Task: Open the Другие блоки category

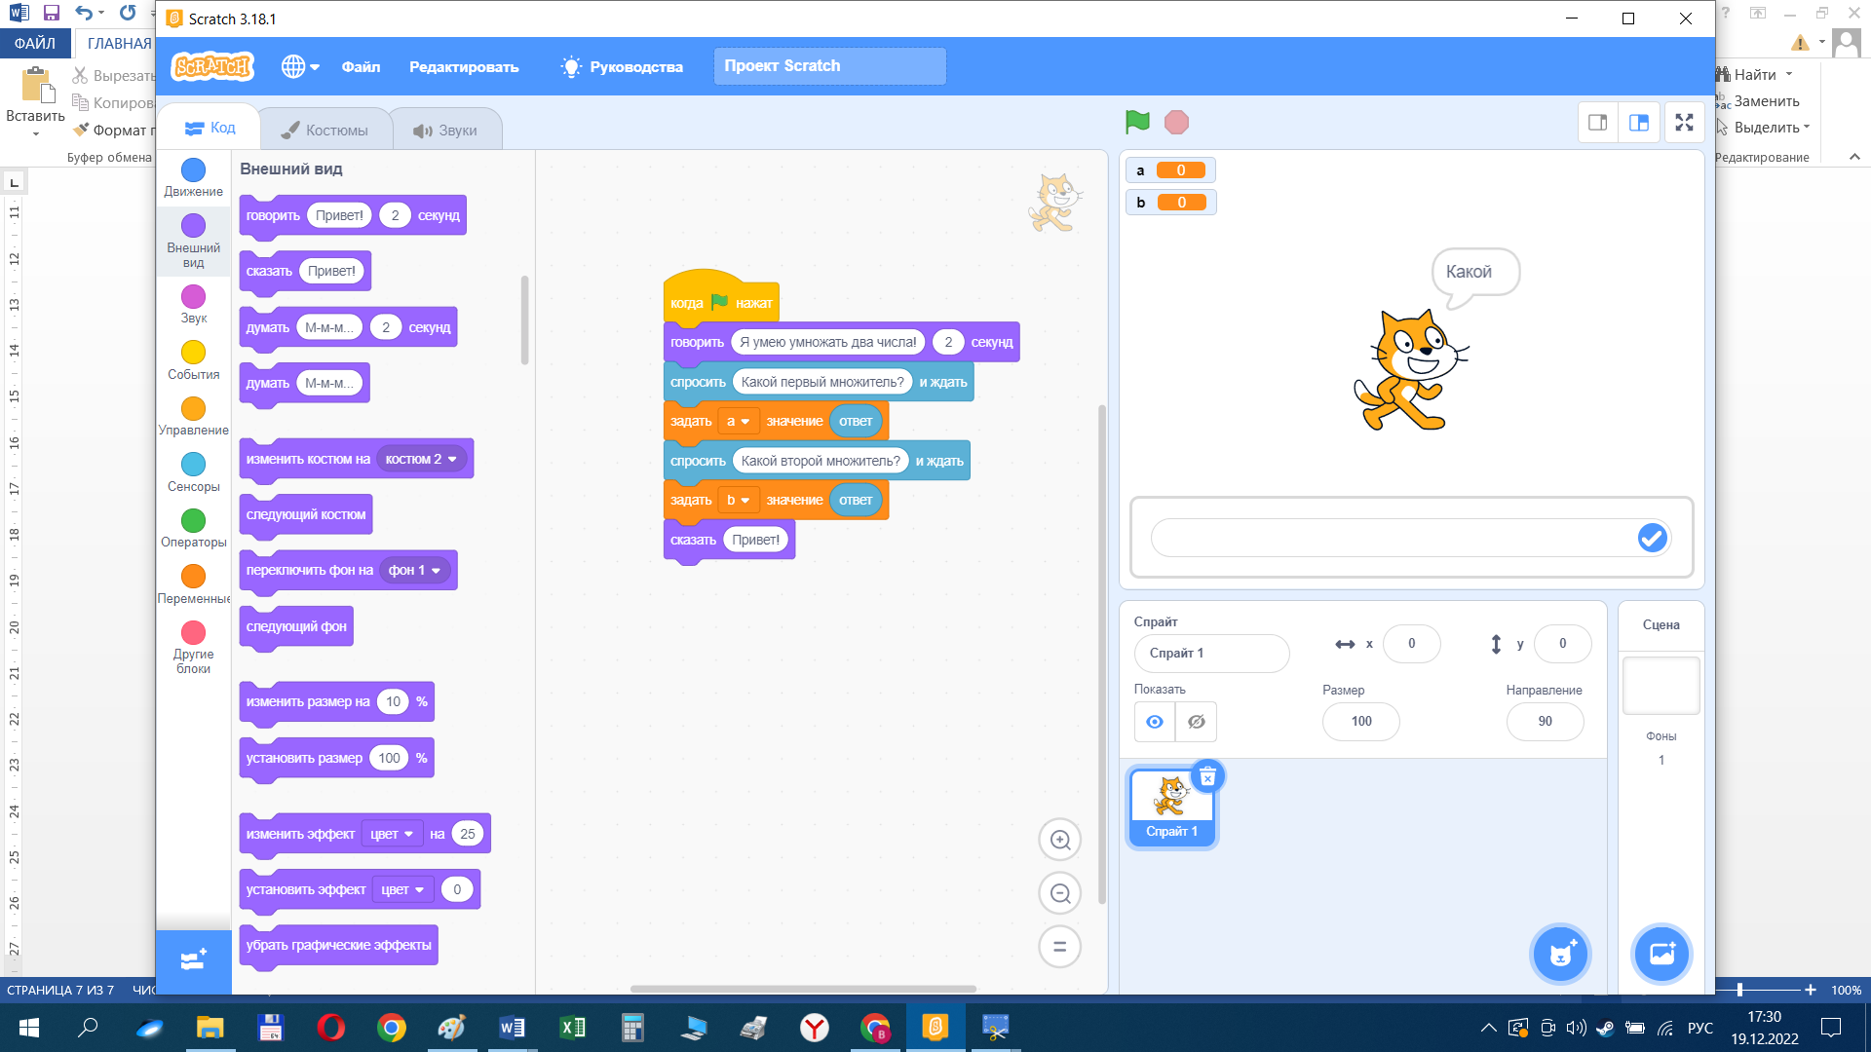Action: 193,648
